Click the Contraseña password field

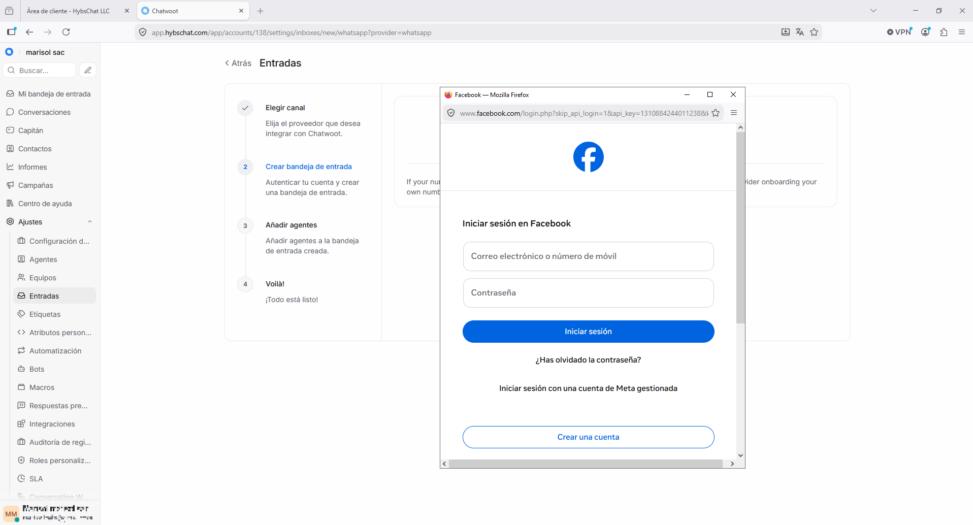tap(588, 293)
